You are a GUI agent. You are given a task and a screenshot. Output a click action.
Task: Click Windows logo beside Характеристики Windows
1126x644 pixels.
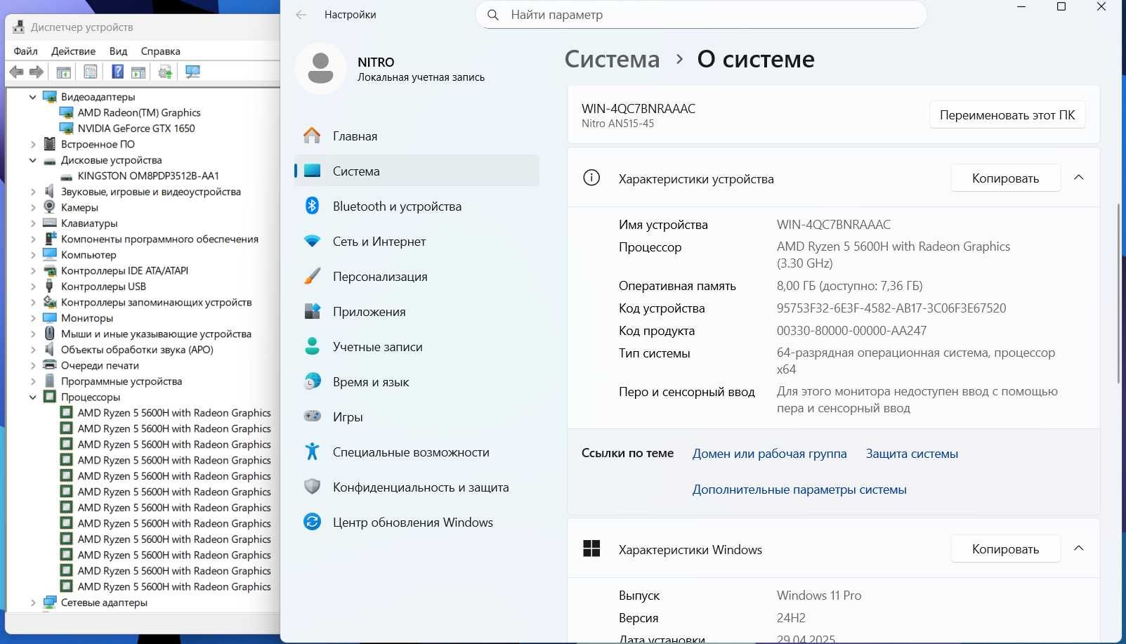coord(591,548)
